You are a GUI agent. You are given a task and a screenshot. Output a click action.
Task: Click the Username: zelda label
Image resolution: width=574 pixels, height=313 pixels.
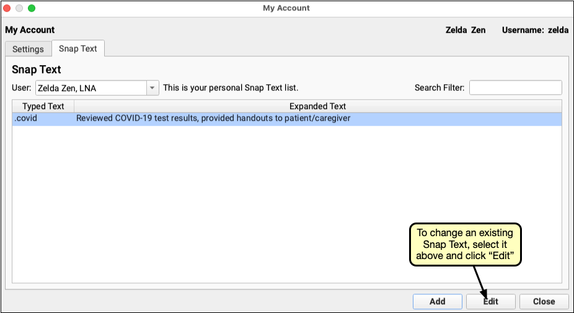pos(535,30)
